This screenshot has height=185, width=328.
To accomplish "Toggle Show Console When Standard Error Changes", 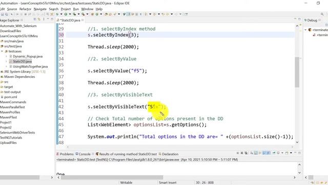I will pyautogui.click(x=269, y=153).
